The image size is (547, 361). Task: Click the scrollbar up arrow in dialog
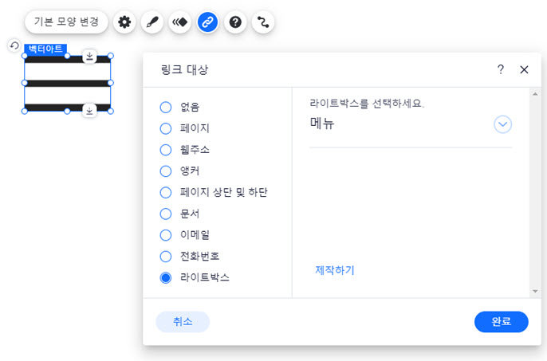[535, 94]
